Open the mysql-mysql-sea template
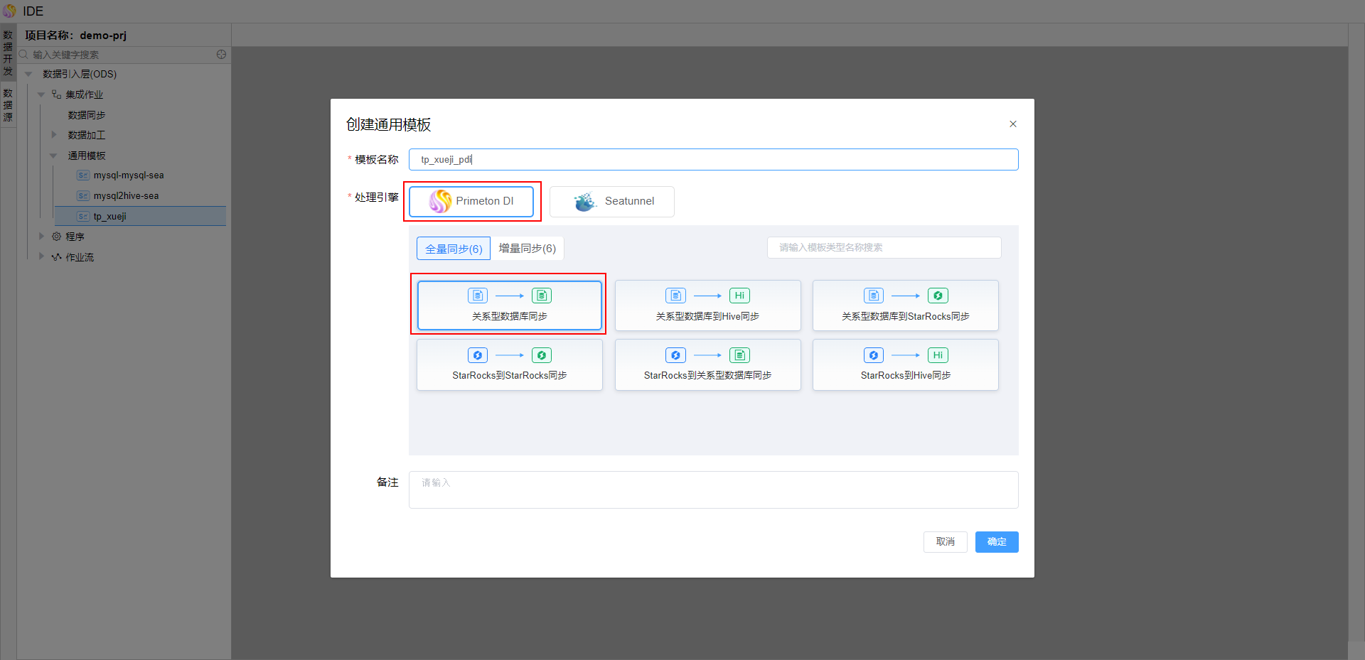The width and height of the screenshot is (1365, 660). coord(129,175)
